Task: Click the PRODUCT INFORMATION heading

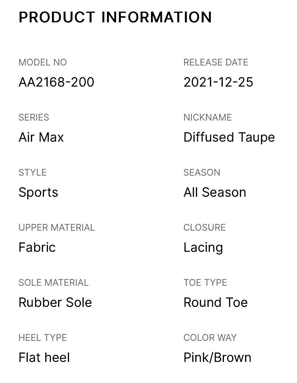Action: point(115,17)
